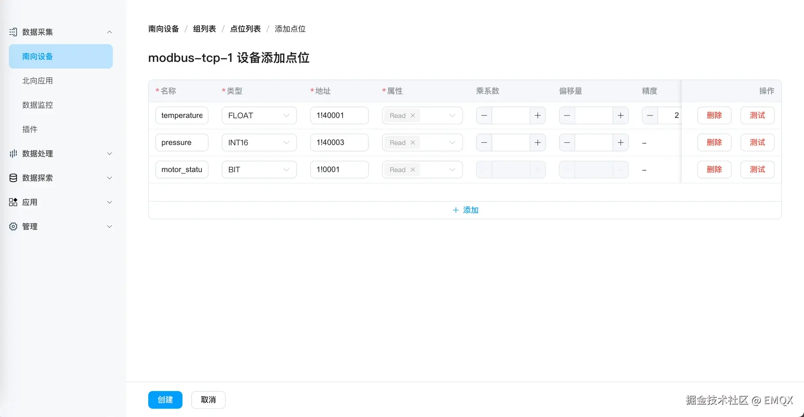
Task: Open 属性 dropdown arrow in pressure row
Action: click(452, 143)
